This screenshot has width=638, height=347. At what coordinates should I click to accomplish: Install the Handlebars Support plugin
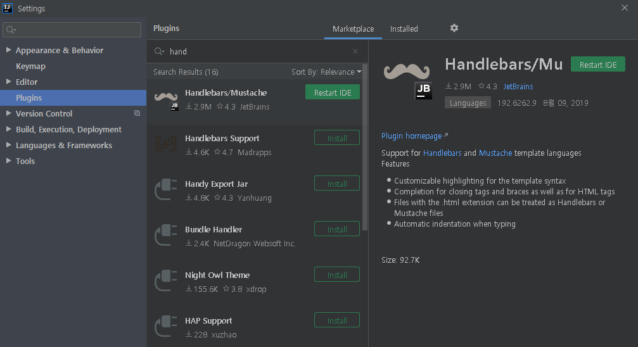337,138
